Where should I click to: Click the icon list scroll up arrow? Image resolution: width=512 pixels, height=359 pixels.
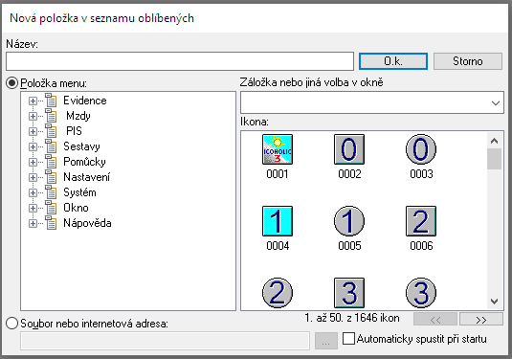494,141
